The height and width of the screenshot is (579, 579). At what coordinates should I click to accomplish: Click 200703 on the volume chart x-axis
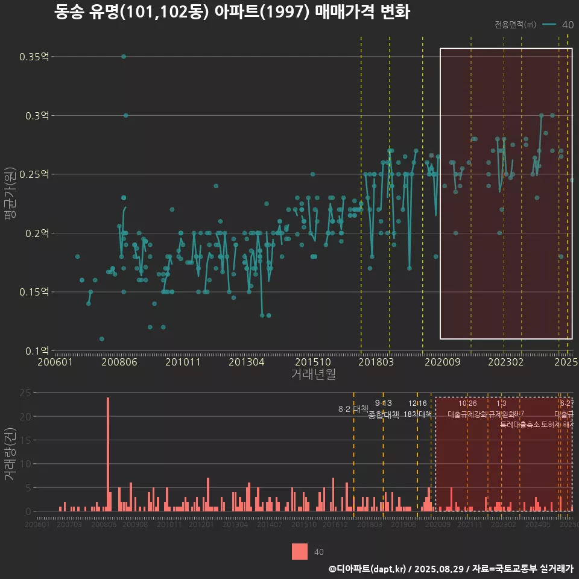click(x=69, y=524)
